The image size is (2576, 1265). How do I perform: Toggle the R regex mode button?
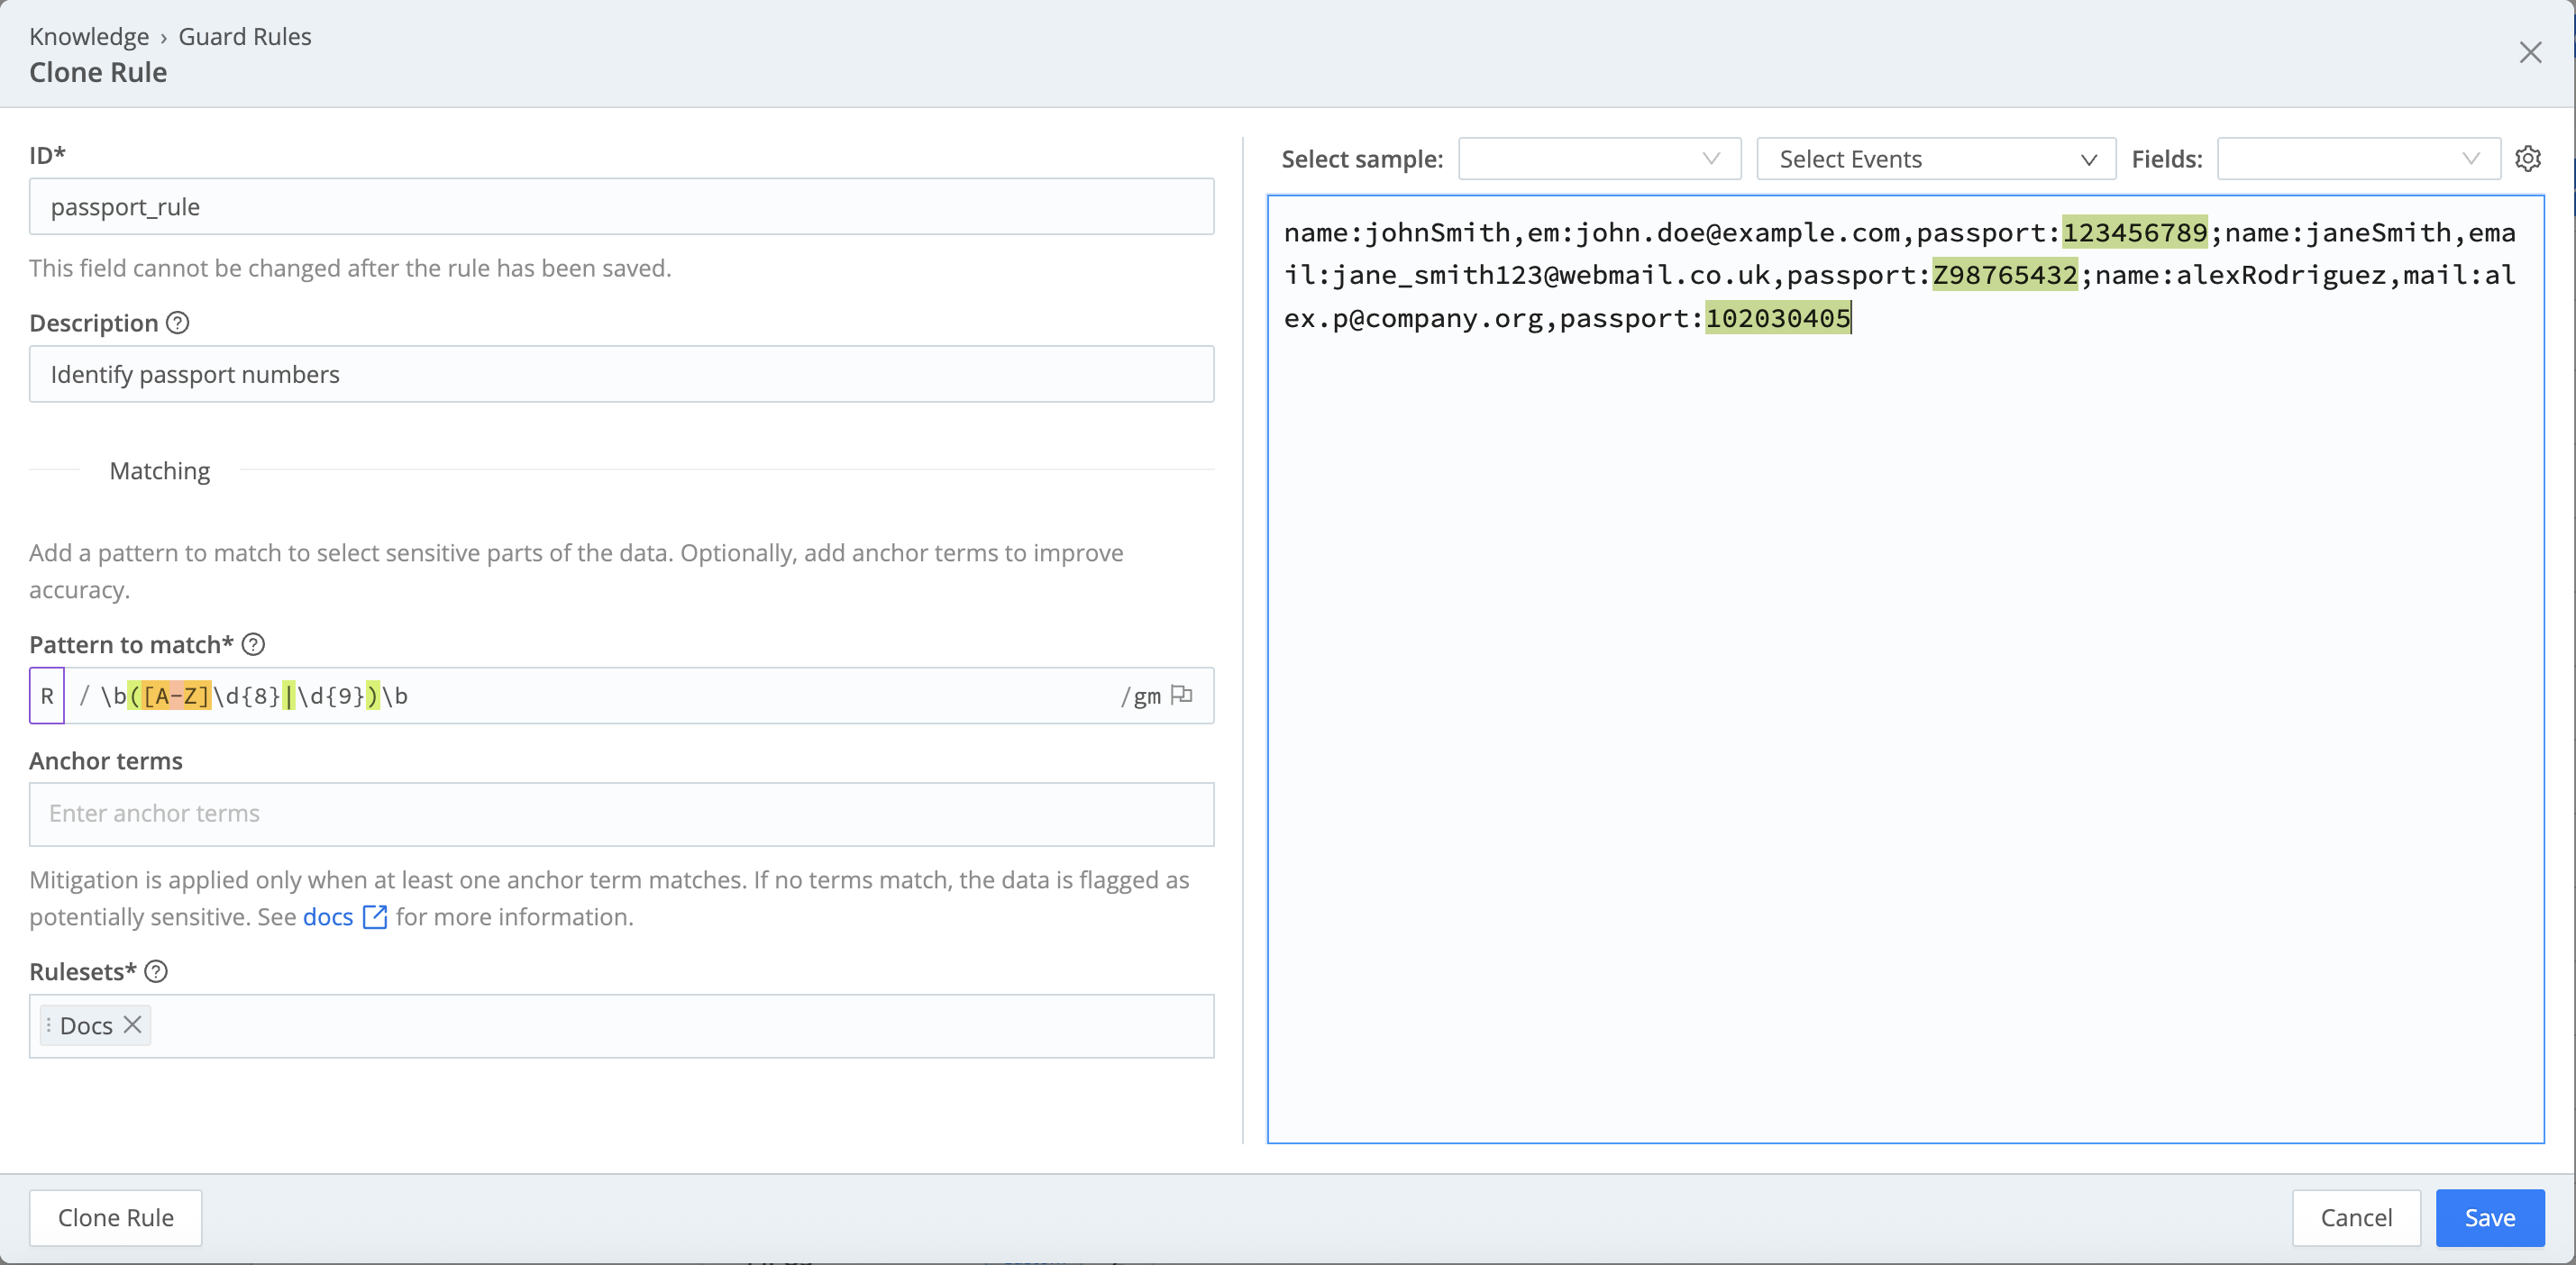[x=47, y=696]
